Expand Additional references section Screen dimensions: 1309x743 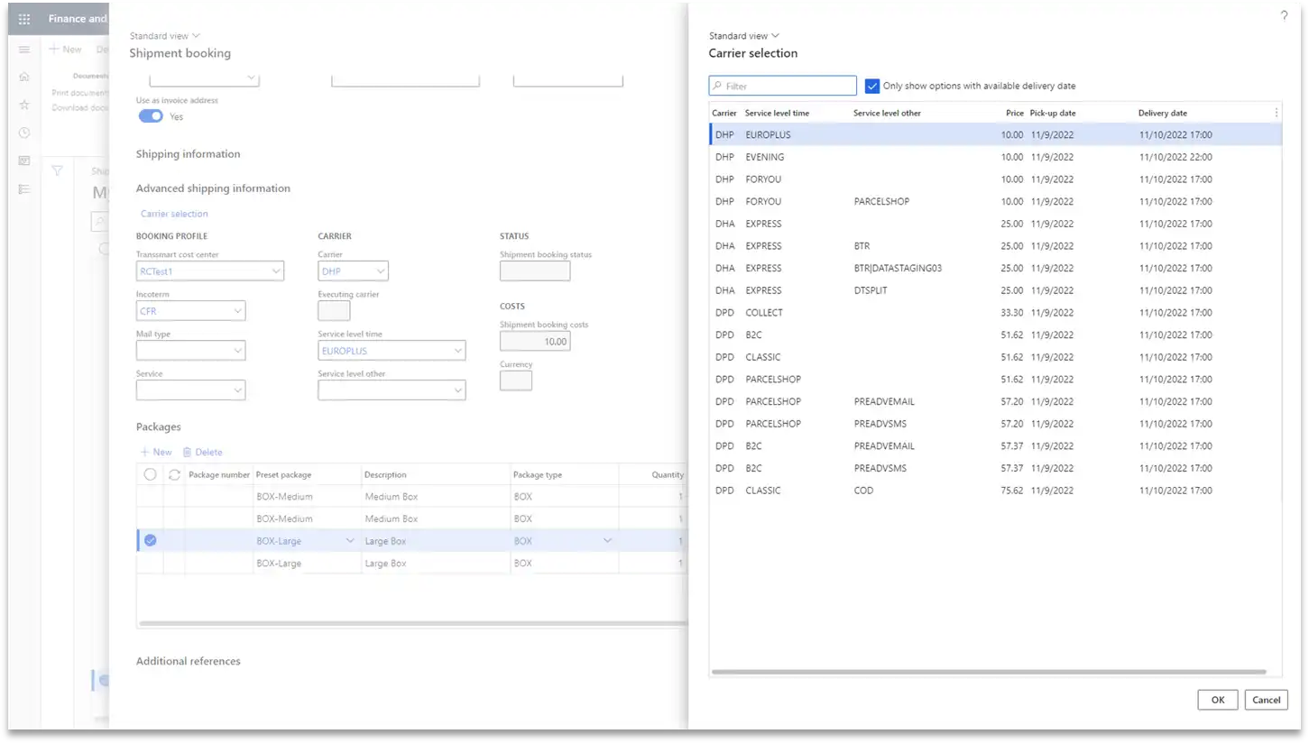click(188, 661)
